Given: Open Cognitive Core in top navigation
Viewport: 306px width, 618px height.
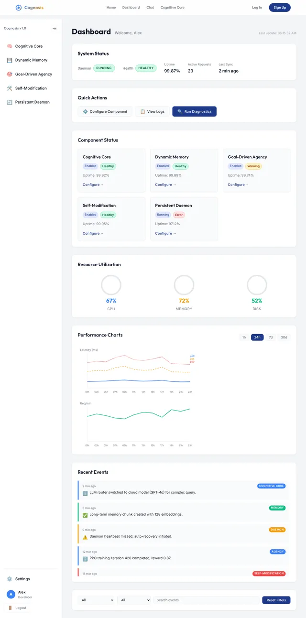Looking at the screenshot, I should point(172,8).
